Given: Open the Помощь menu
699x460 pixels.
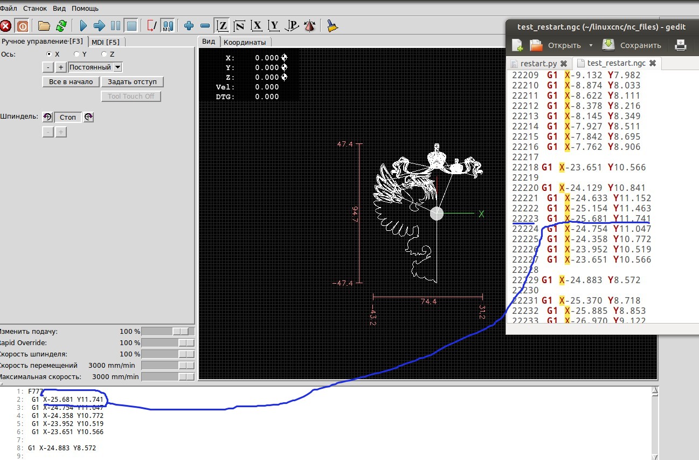Looking at the screenshot, I should (85, 9).
